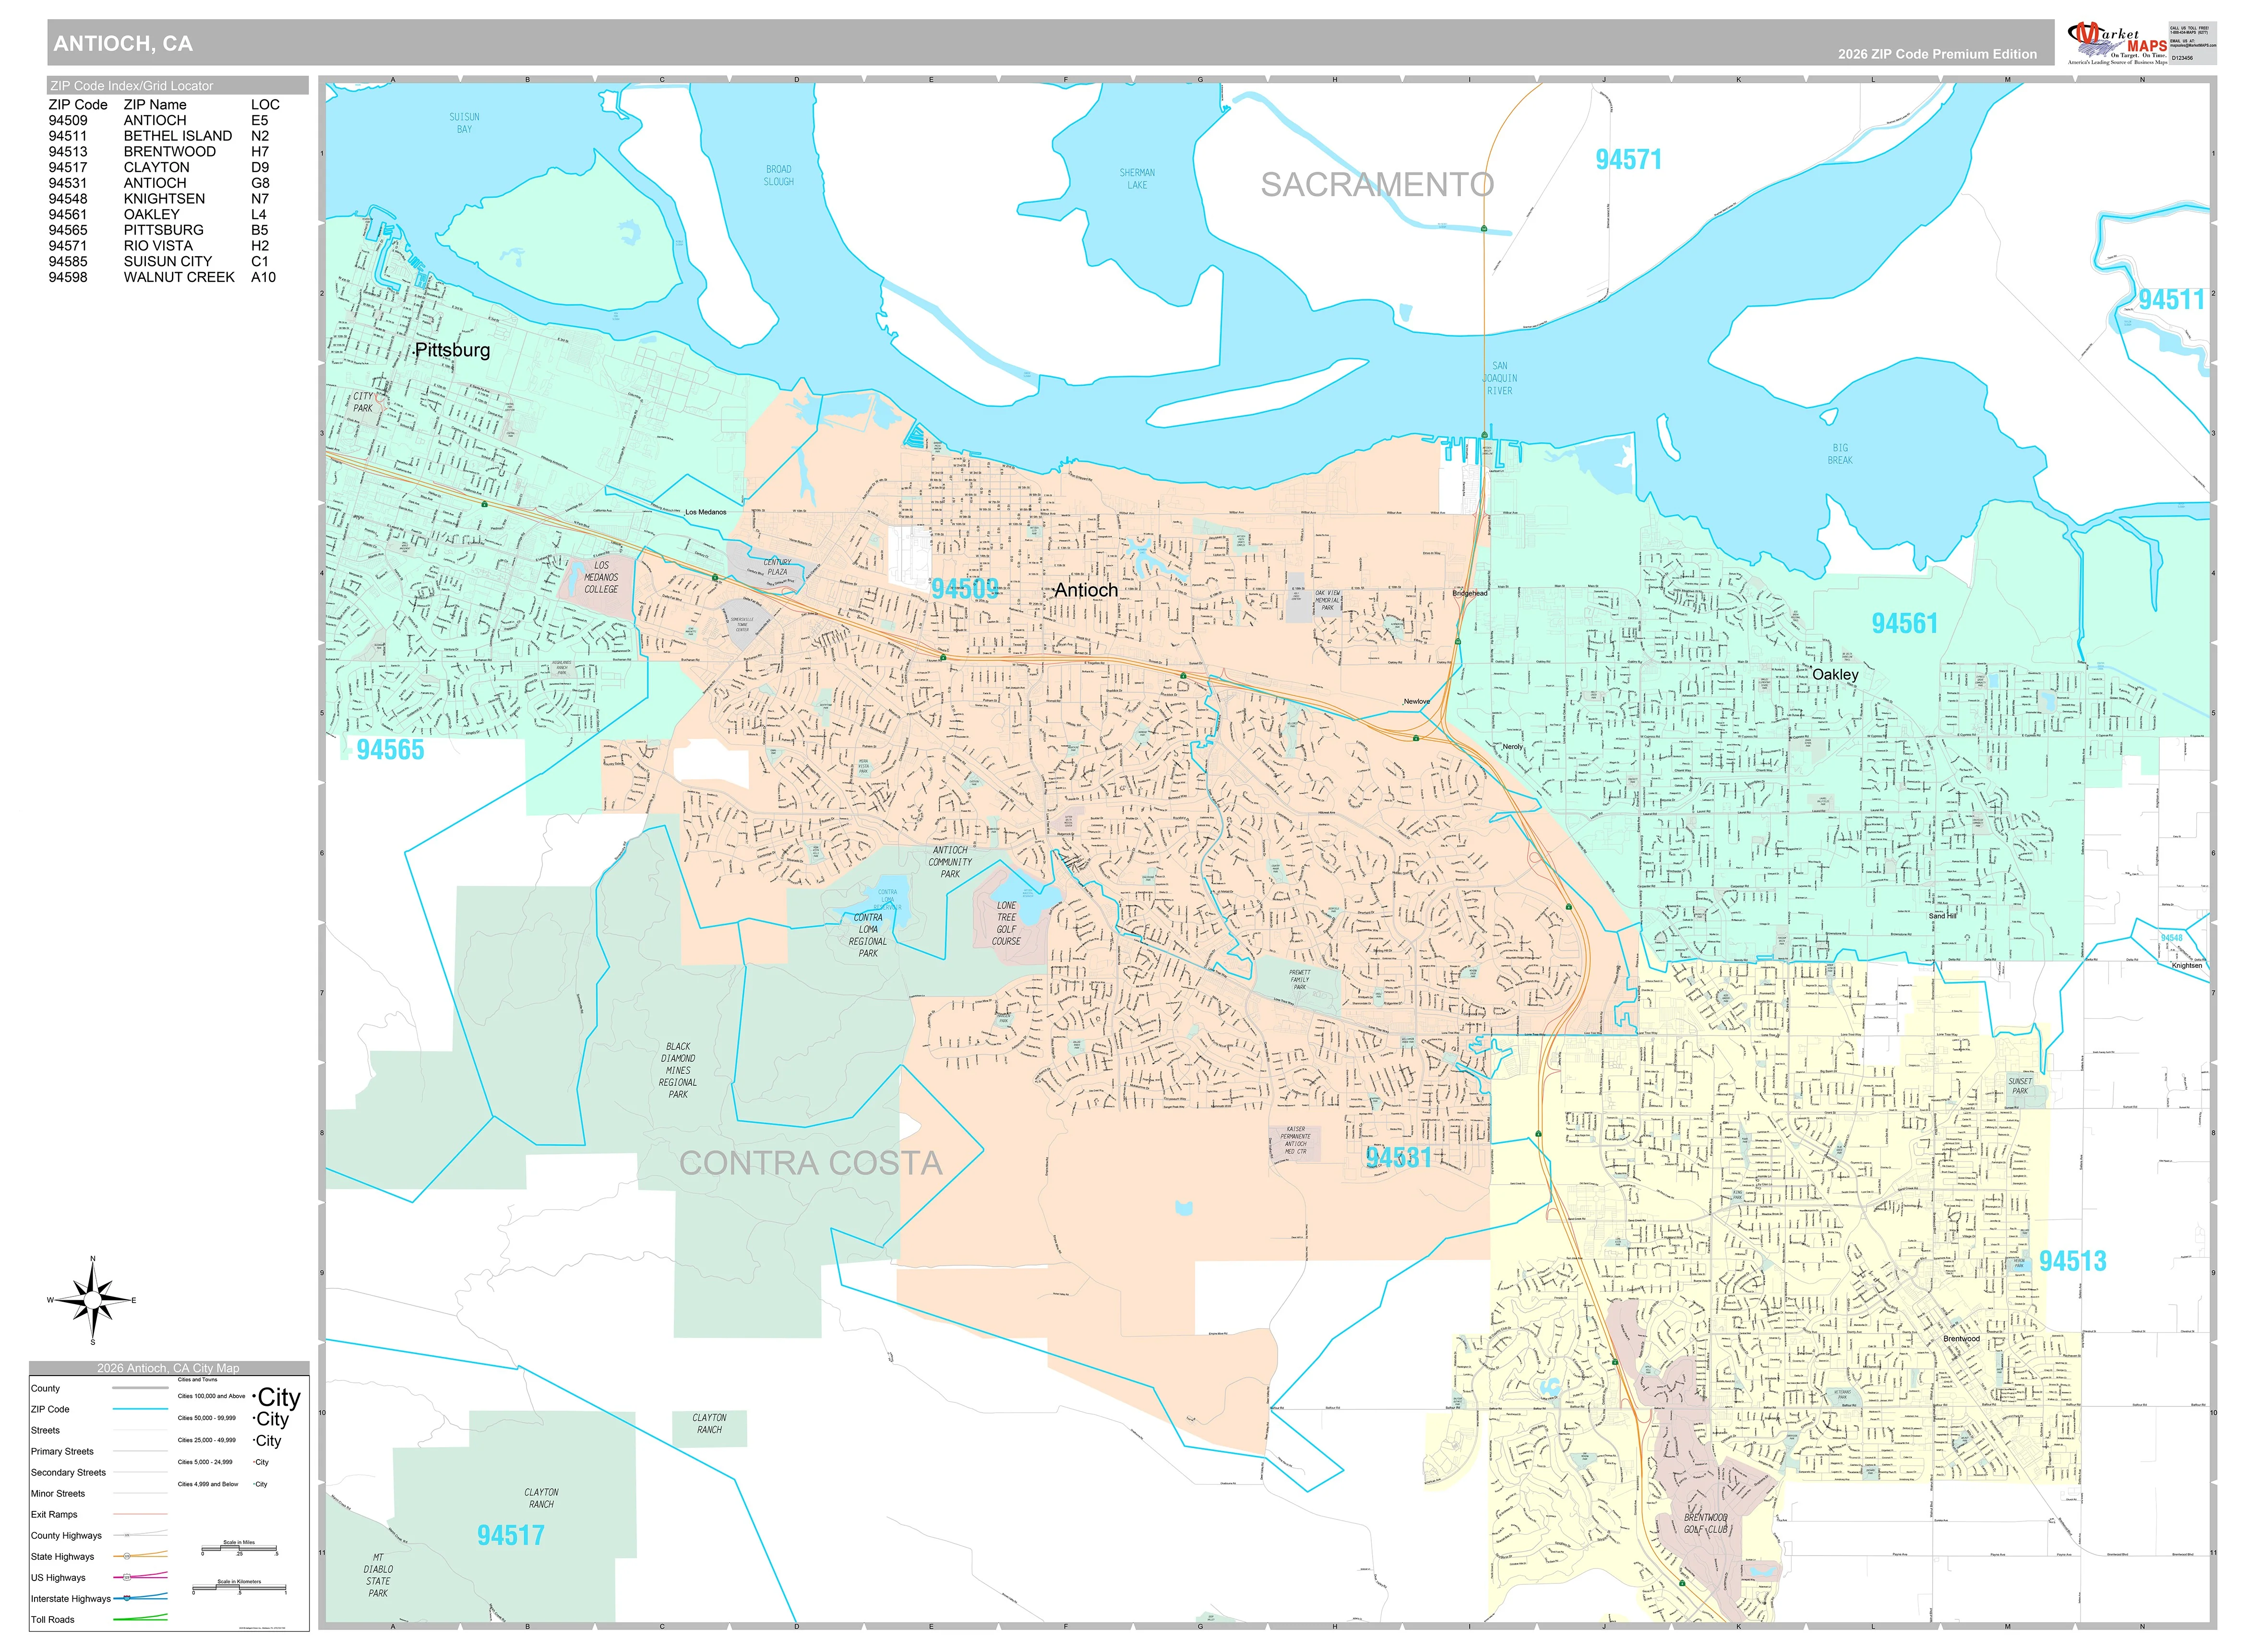Click the SHERMAN LAKE water label
Viewport: 2249px width, 1652px height.
[1137, 179]
